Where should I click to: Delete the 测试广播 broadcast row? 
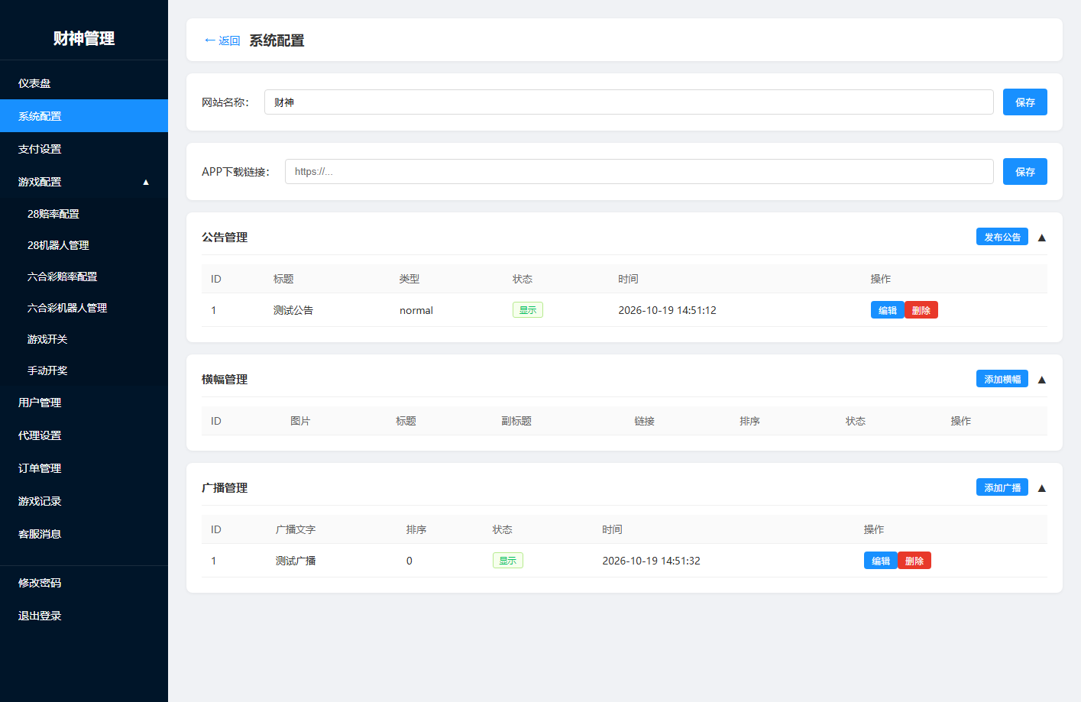coord(914,561)
